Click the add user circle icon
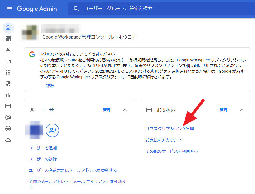This screenshot has height=194, width=255. (x=52, y=130)
